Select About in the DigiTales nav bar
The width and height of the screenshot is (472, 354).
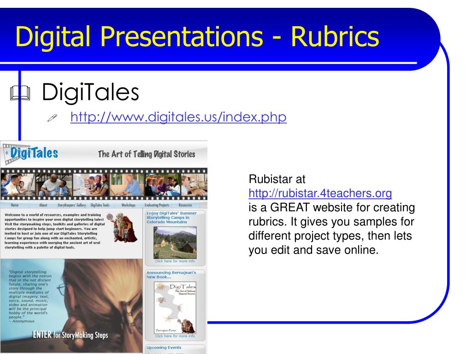pos(43,205)
